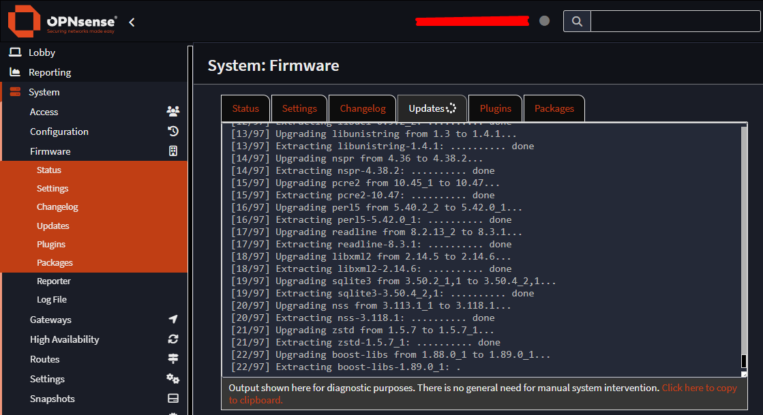
Task: Click the magnifier search icon
Action: [577, 21]
